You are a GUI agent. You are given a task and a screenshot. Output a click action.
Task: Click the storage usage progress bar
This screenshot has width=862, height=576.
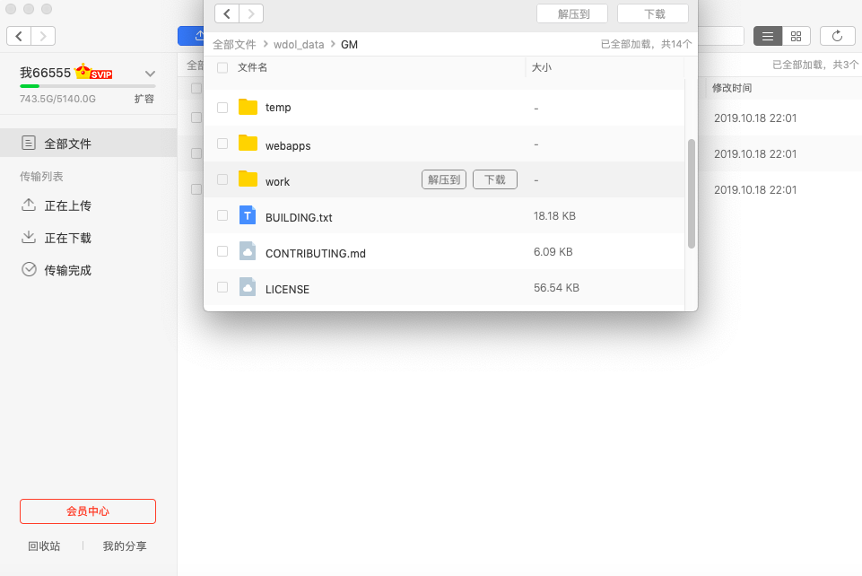87,86
